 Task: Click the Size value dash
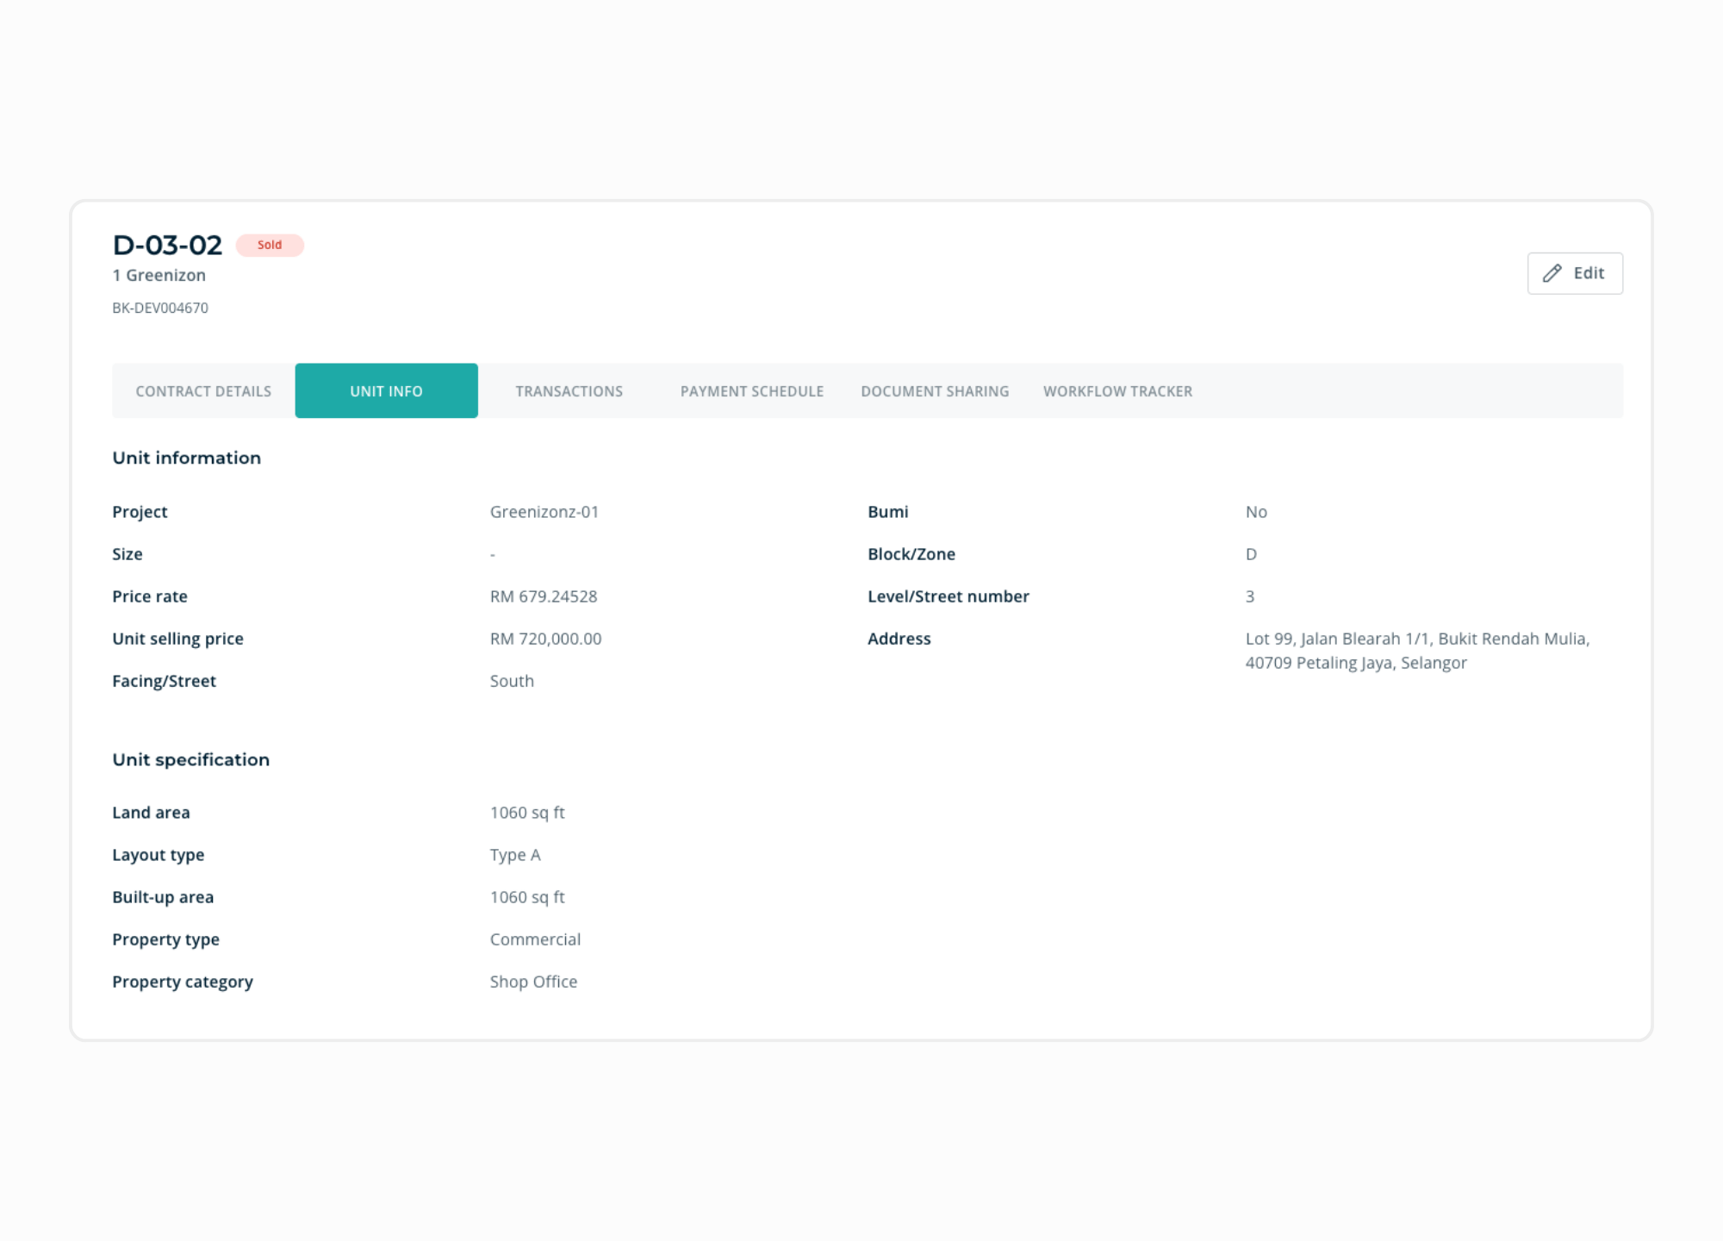(493, 555)
